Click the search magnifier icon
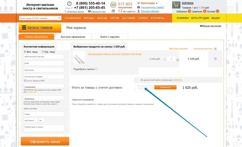The height and width of the screenshot is (147, 242). pyautogui.click(x=59, y=18)
